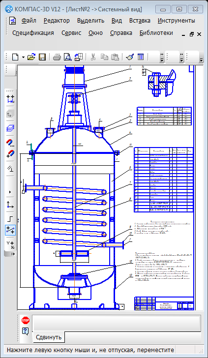Expand the small black arrow in the left toolbar
208x358 pixels.
(10, 192)
